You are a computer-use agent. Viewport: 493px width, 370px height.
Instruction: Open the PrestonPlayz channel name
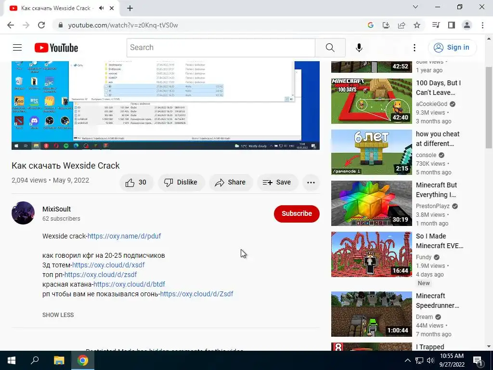point(433,206)
